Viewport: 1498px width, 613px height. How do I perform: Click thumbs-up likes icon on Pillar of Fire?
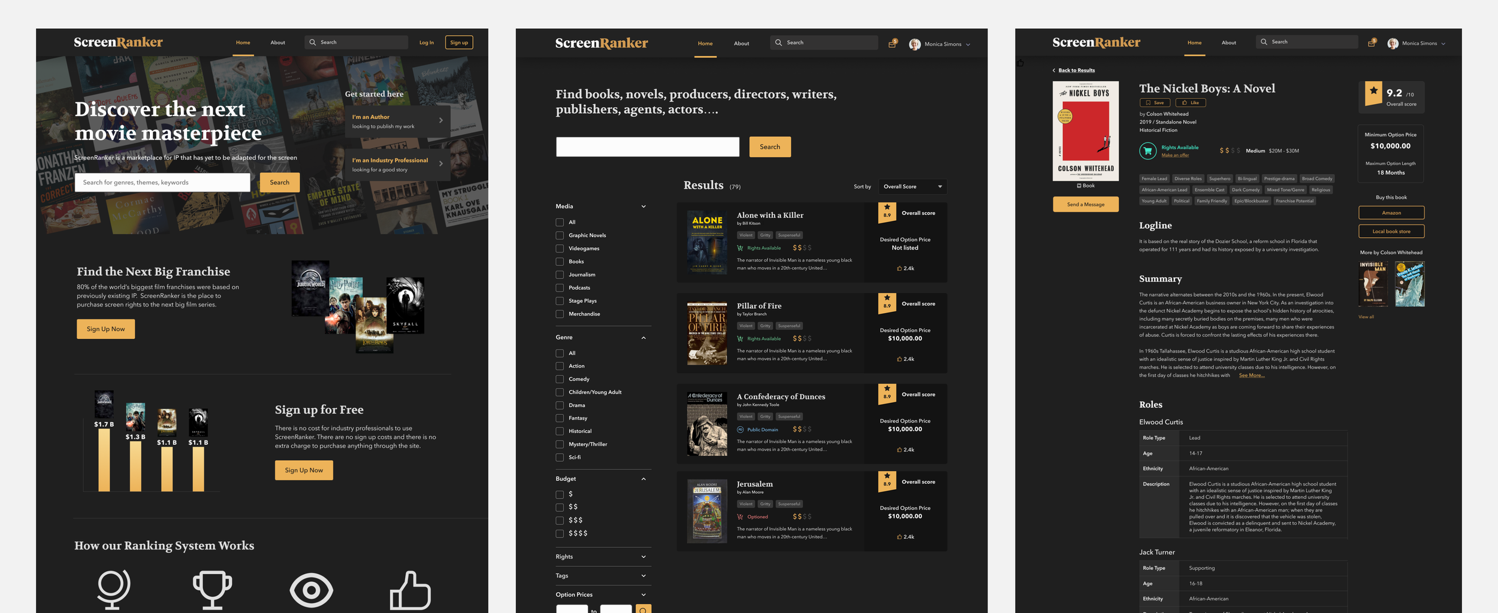(x=899, y=359)
